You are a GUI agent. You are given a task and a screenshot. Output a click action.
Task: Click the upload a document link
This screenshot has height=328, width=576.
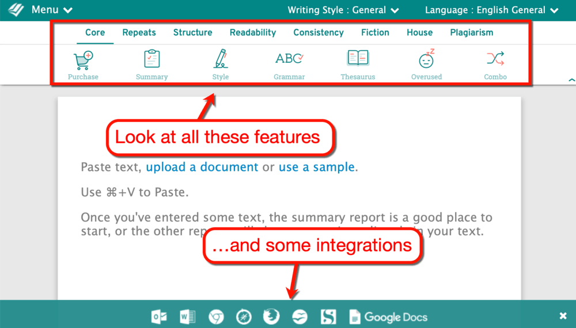coord(202,167)
